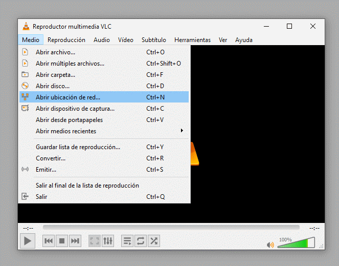Open the Subtítulo menu
339x266 pixels.
coord(154,40)
